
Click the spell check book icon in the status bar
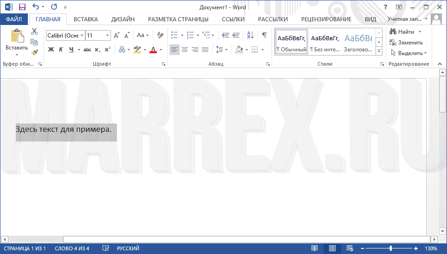(105, 248)
